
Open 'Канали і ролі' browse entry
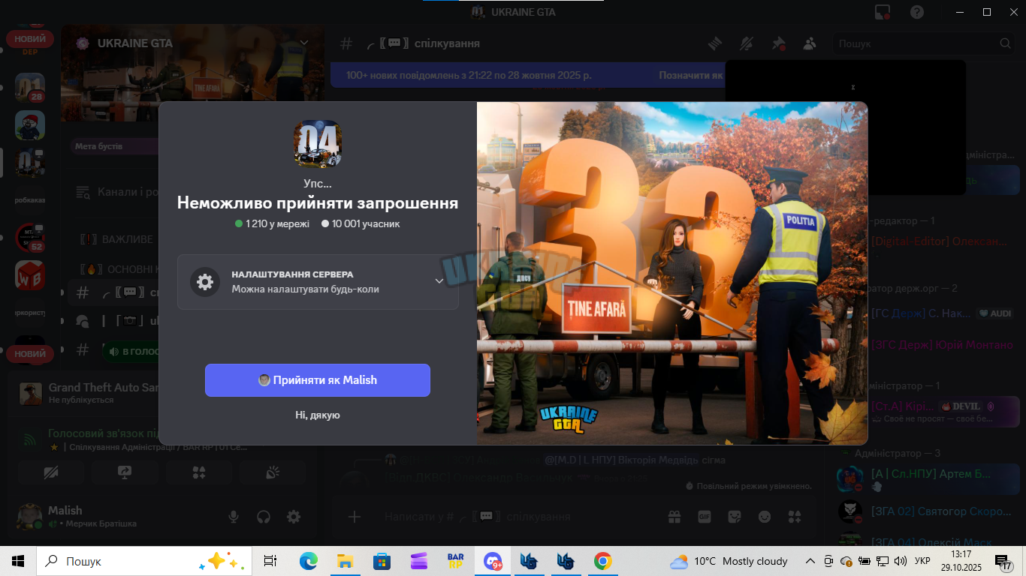click(116, 193)
